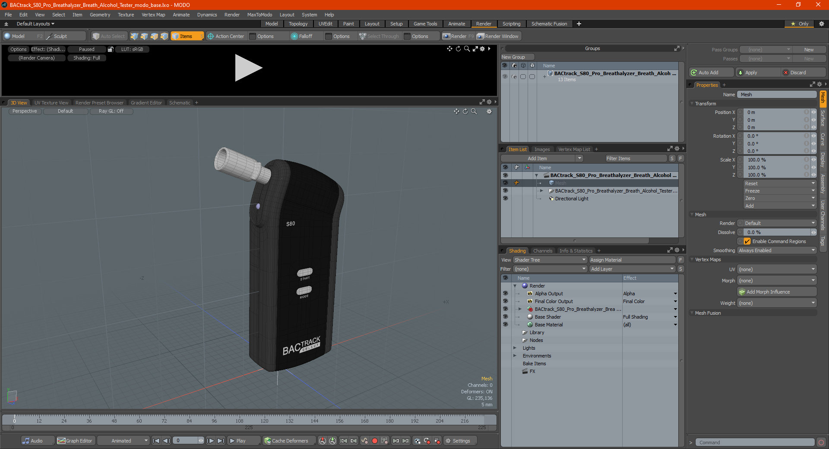
Task: Click the Command input field
Action: click(x=755, y=443)
